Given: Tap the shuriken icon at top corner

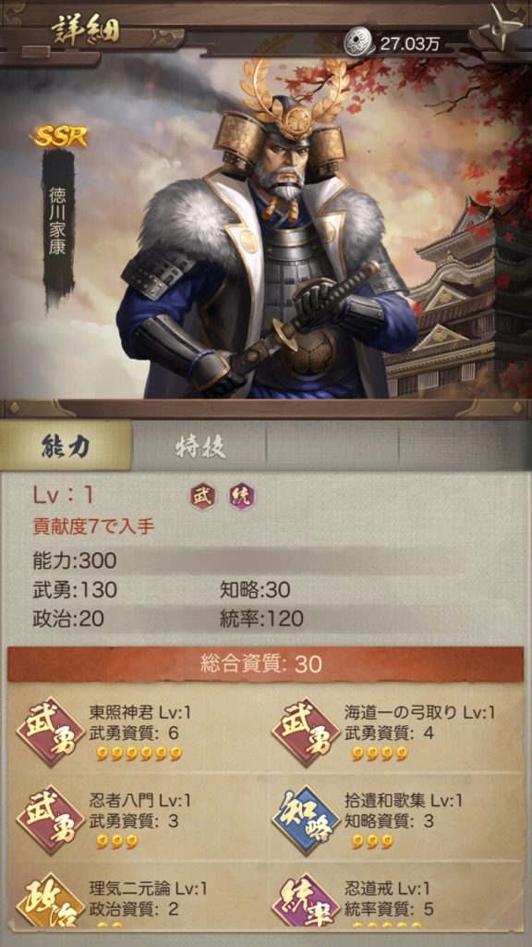Looking at the screenshot, I should [505, 23].
